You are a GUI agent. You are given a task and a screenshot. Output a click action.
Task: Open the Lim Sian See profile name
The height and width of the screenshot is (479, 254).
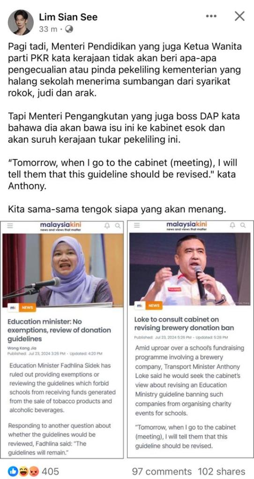tap(68, 17)
